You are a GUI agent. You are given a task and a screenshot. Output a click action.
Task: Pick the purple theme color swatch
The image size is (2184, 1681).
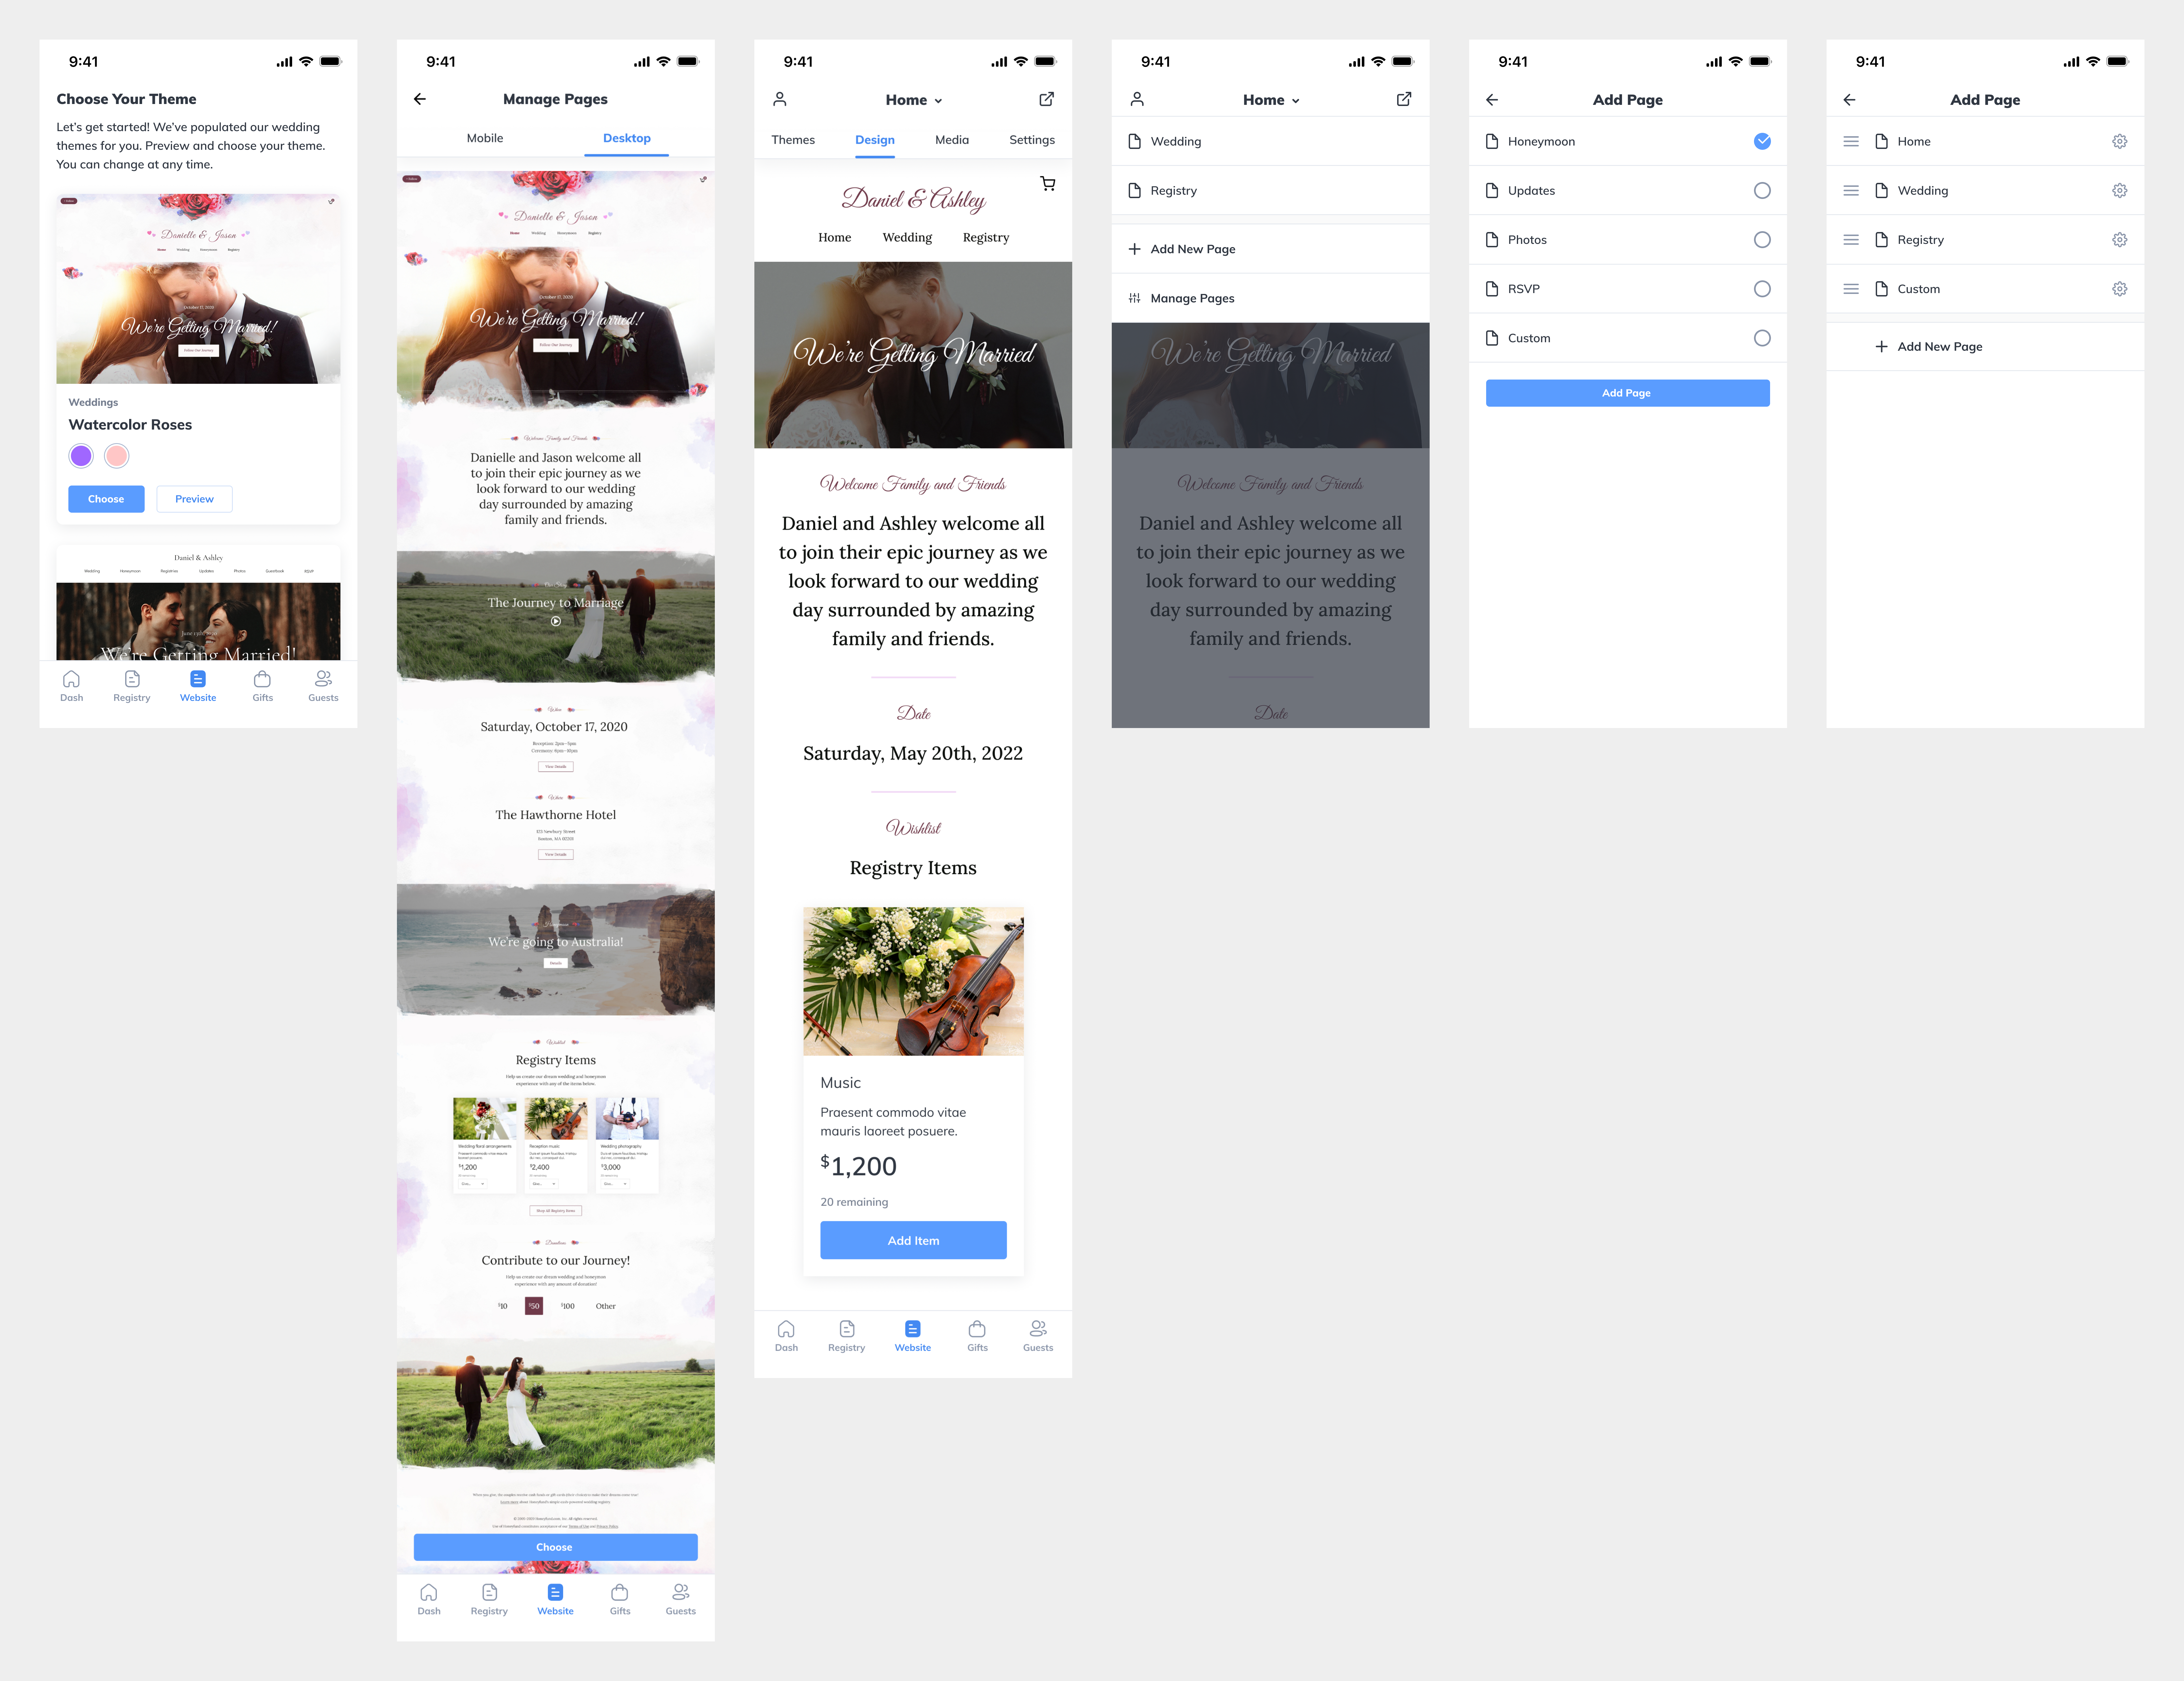pyautogui.click(x=81, y=456)
